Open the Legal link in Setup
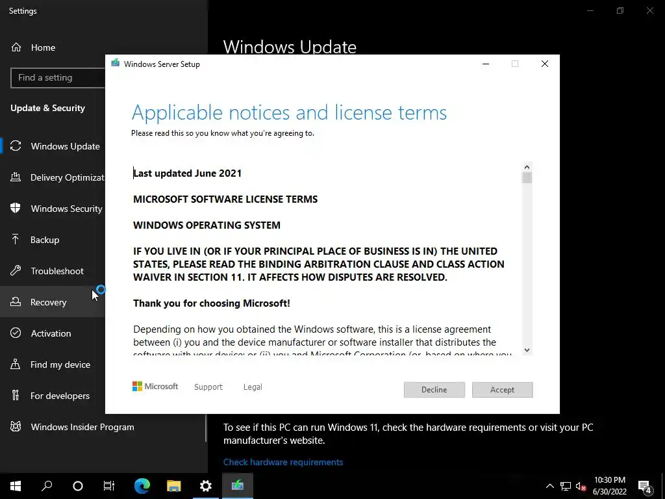The image size is (665, 499). coord(253,387)
